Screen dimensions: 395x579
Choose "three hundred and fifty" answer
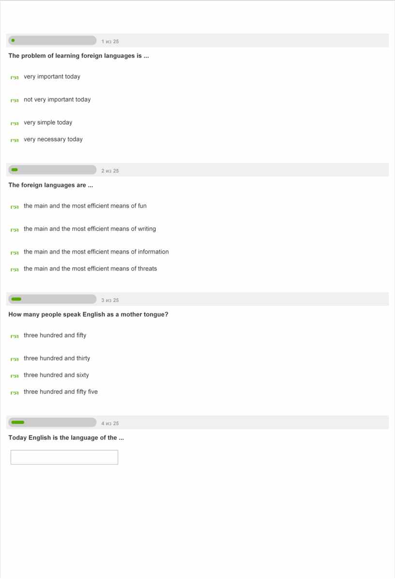pos(15,336)
